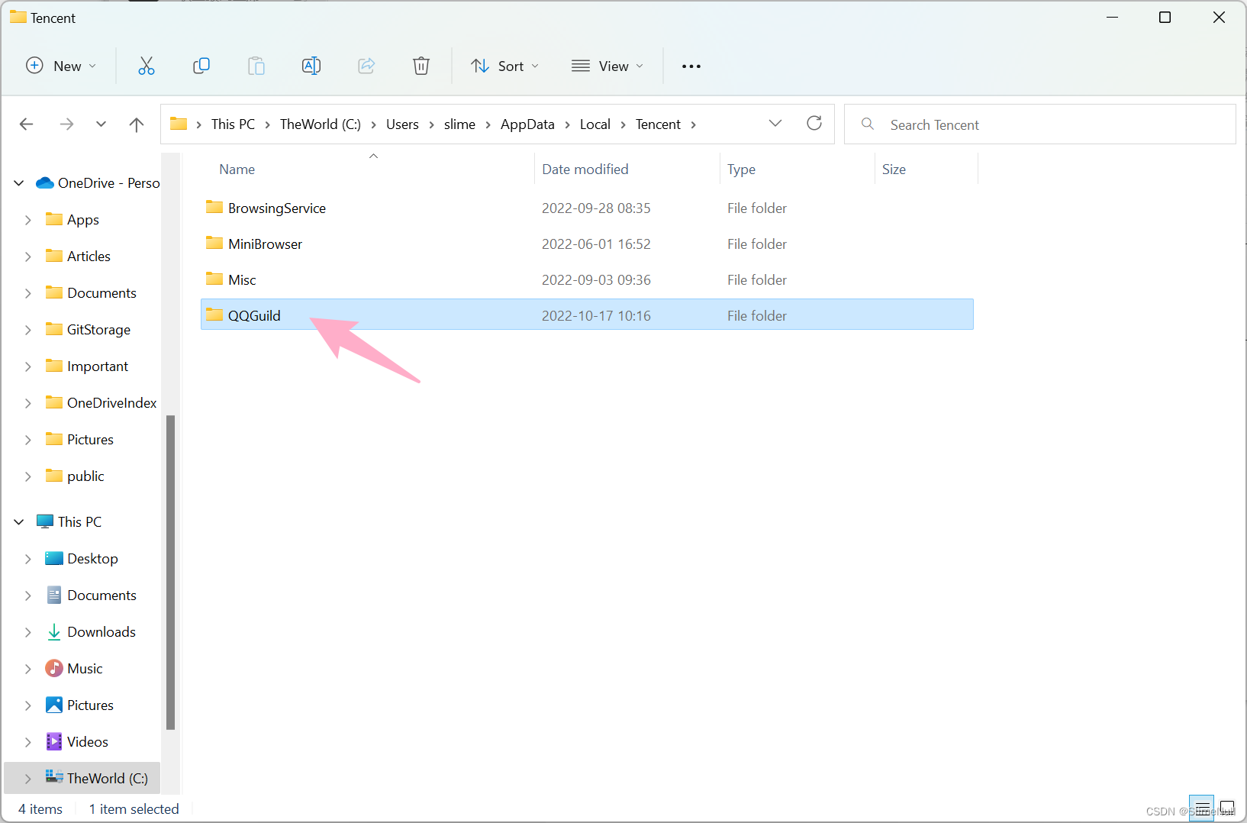Viewport: 1247px width, 823px height.
Task: Click the MiniBrowser folder icon
Action: tap(214, 244)
